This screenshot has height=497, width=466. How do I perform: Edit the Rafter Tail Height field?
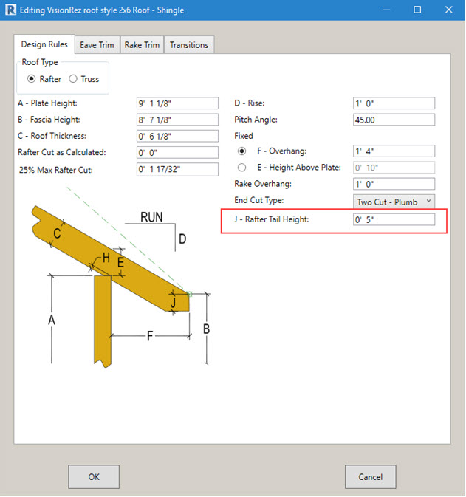pyautogui.click(x=394, y=219)
